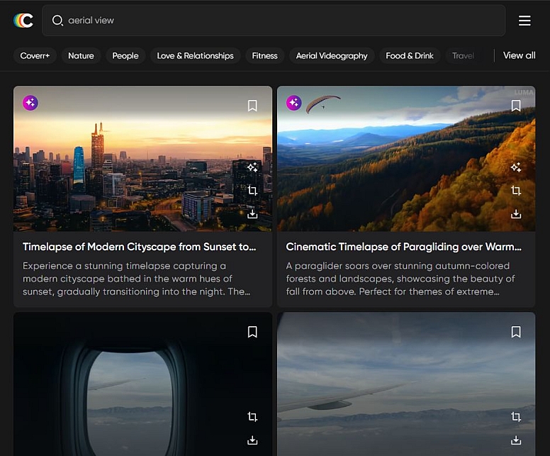The image size is (550, 456).
Task: Click the crop icon on airplane wing video
Action: (x=516, y=417)
